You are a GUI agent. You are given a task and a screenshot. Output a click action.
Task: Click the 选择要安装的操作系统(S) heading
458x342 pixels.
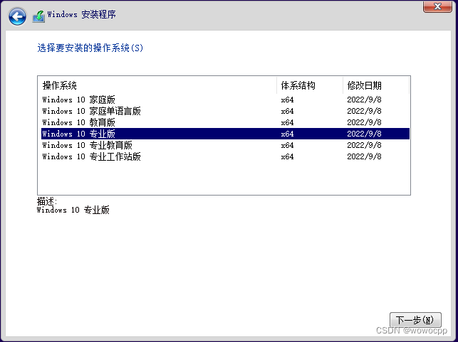coord(90,48)
